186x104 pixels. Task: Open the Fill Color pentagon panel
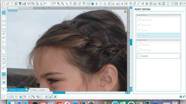click(x=92, y=4)
